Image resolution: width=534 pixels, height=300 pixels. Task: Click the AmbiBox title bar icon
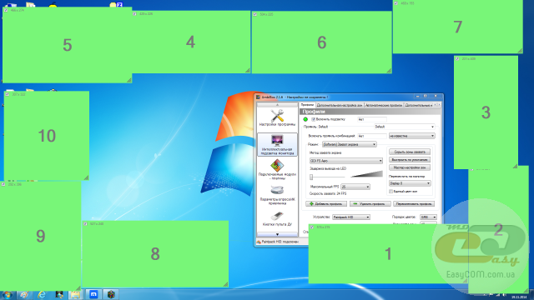click(x=258, y=97)
